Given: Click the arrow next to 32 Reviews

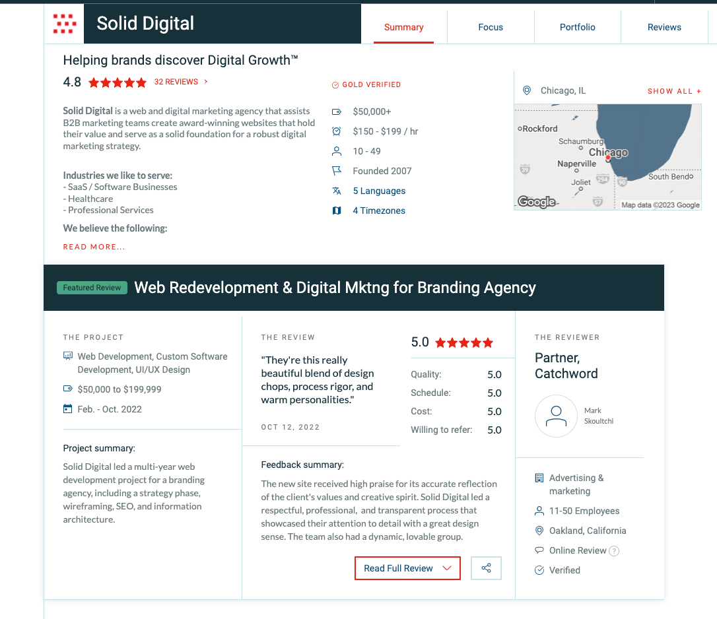Looking at the screenshot, I should pyautogui.click(x=206, y=81).
